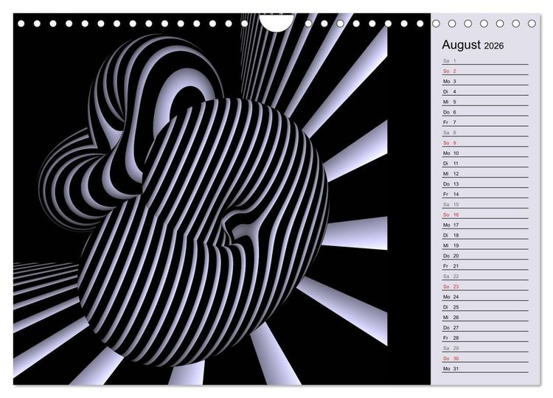Select the Fr 7 date row

tap(485, 122)
